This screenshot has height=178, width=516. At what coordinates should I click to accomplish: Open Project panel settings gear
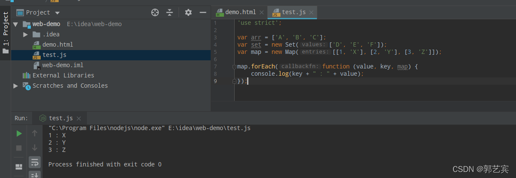click(x=188, y=13)
